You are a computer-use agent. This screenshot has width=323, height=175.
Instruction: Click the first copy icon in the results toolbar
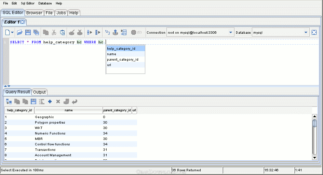17,101
